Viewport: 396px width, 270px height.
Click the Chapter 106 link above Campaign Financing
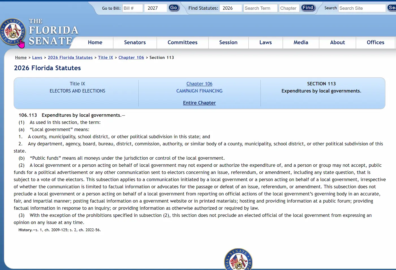199,84
